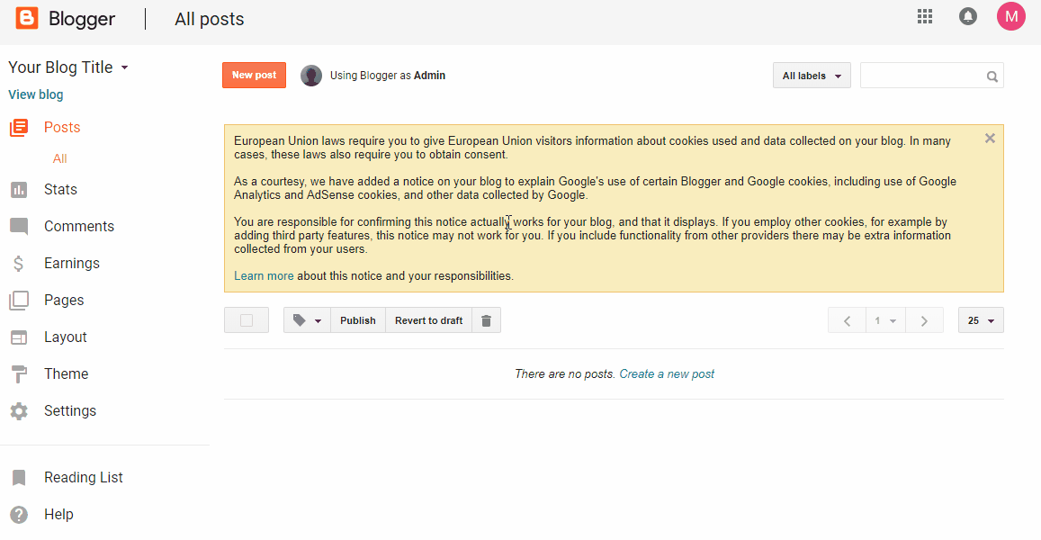This screenshot has width=1041, height=540.
Task: Click the notifications bell icon
Action: pos(968,16)
